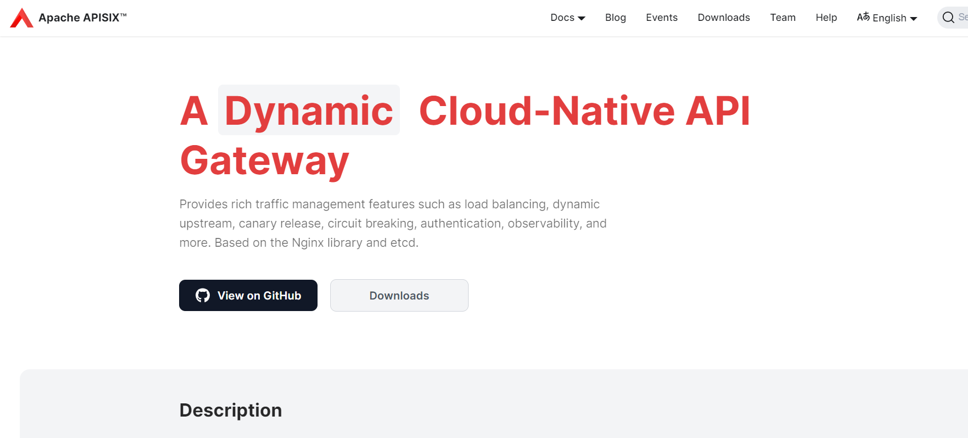Click the View on GitHub button
This screenshot has height=438, width=968.
[248, 295]
